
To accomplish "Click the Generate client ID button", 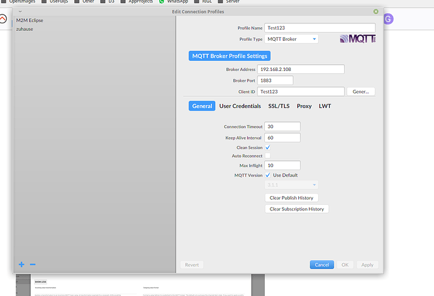I will tap(360, 92).
